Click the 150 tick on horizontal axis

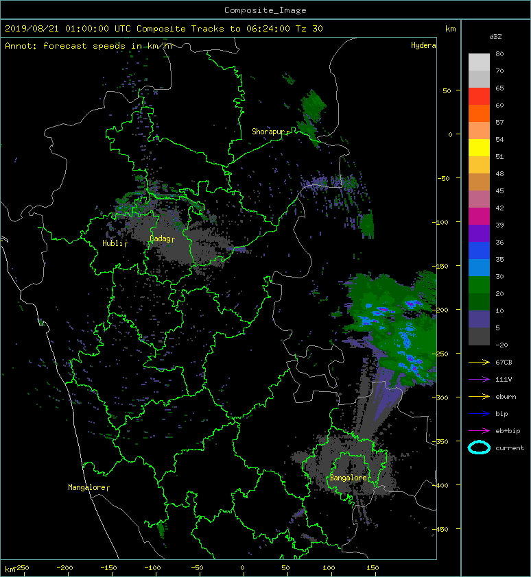tap(373, 568)
